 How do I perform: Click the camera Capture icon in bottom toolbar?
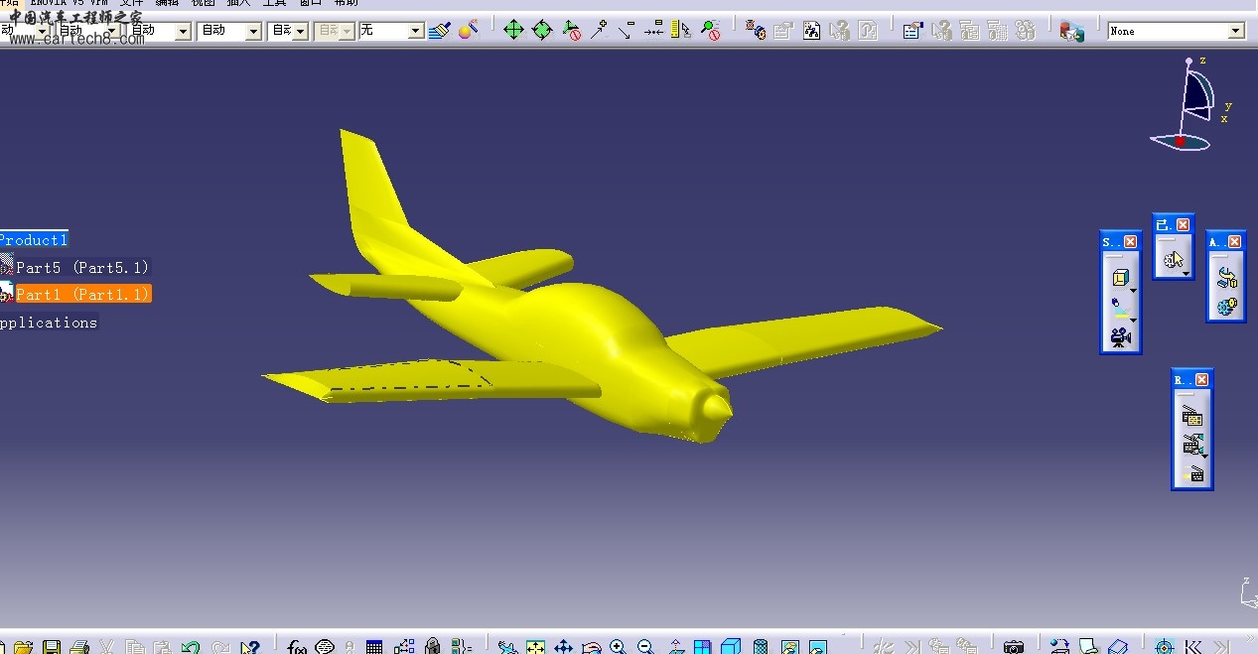pos(1013,647)
